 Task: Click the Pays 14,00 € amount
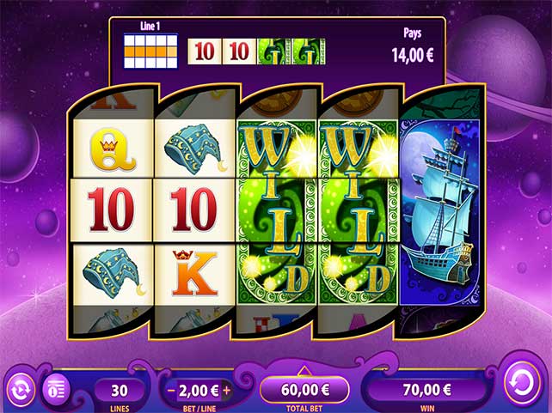[x=412, y=55]
